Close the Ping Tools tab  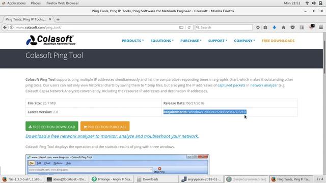(x=50, y=19)
